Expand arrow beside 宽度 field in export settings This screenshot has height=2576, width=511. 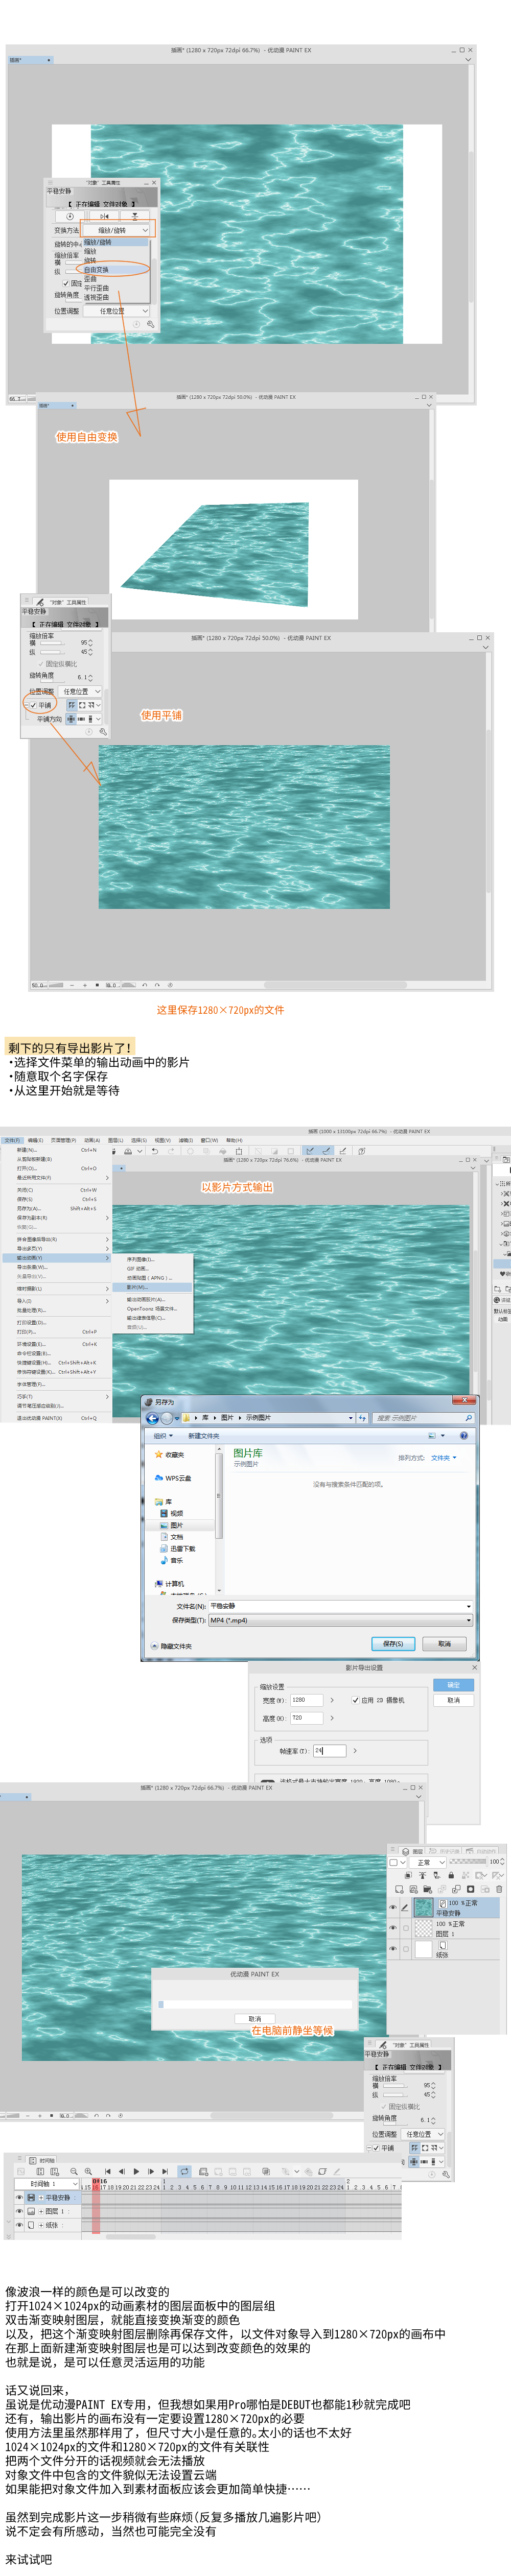pyautogui.click(x=332, y=1699)
